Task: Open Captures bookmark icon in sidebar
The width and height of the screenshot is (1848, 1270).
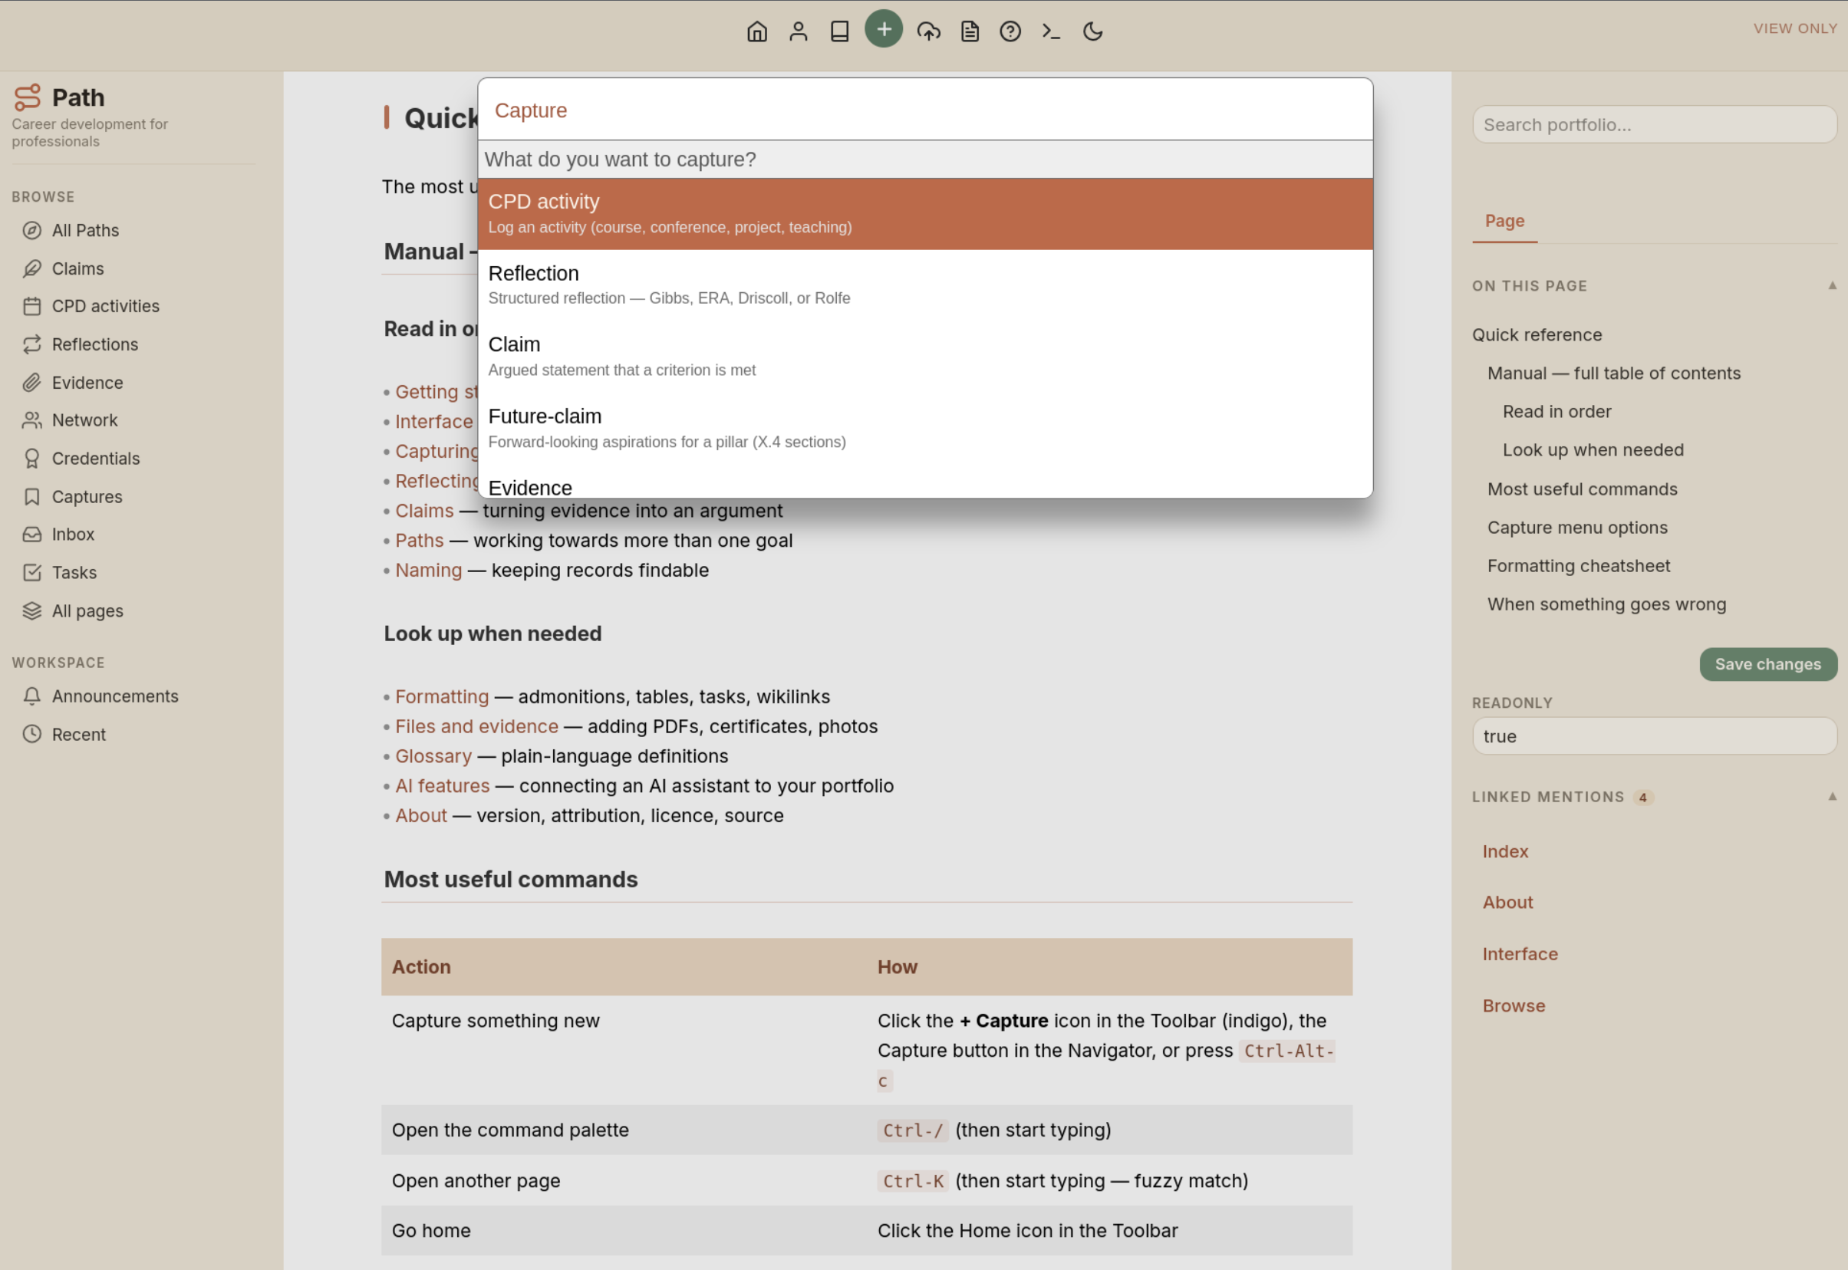Action: click(x=31, y=496)
